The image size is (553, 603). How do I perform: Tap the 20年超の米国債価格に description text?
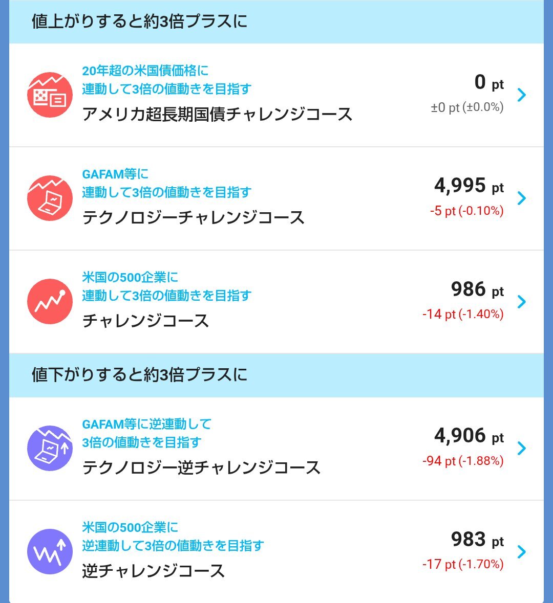click(145, 71)
